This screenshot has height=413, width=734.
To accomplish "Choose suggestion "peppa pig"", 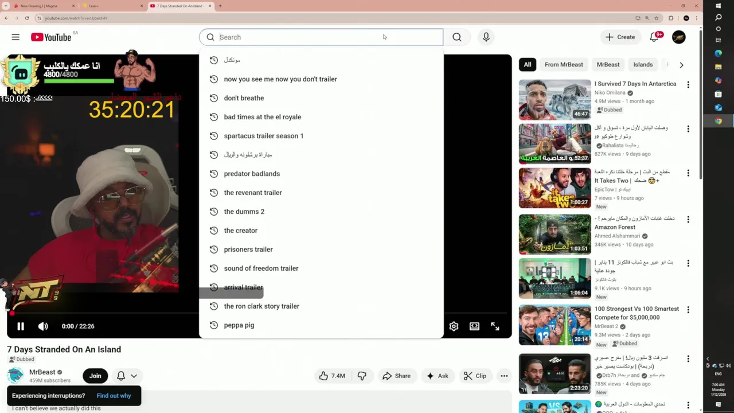I will (321, 325).
